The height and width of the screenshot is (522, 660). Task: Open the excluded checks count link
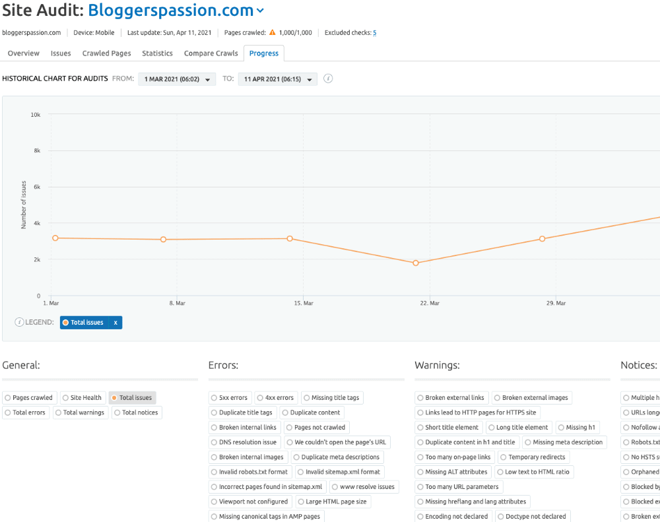point(375,33)
